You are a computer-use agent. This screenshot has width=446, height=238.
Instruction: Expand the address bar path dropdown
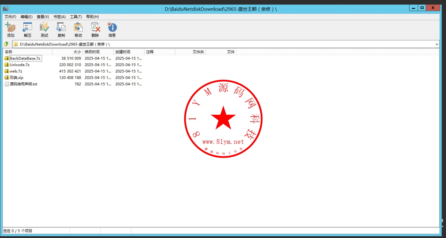click(x=437, y=44)
